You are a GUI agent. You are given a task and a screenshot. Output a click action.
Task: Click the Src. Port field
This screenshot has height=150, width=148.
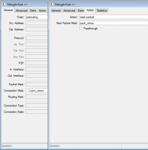pyautogui.click(x=37, y=44)
